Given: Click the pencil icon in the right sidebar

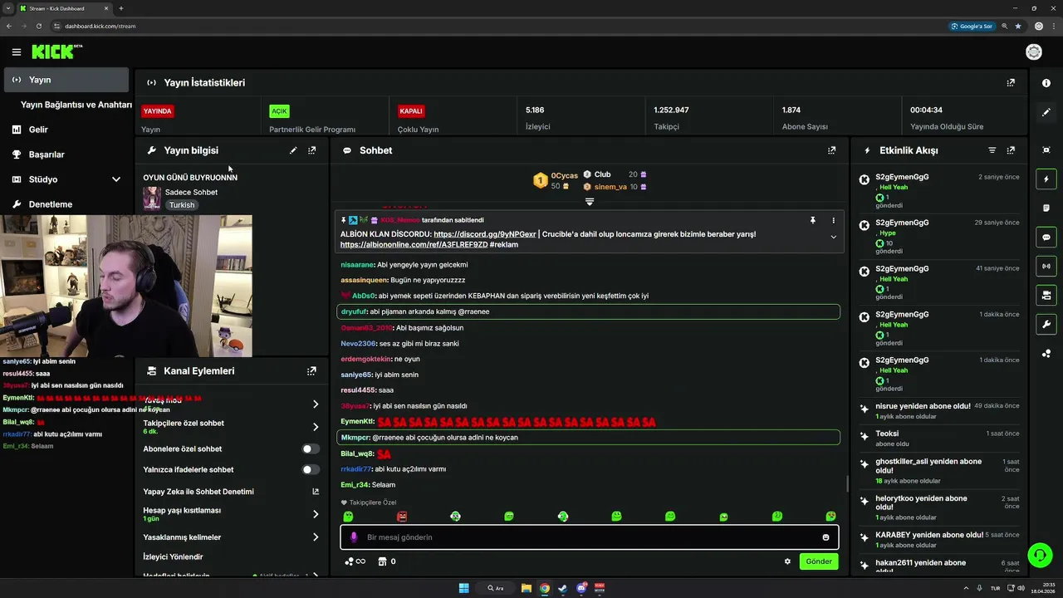Looking at the screenshot, I should tap(1046, 112).
